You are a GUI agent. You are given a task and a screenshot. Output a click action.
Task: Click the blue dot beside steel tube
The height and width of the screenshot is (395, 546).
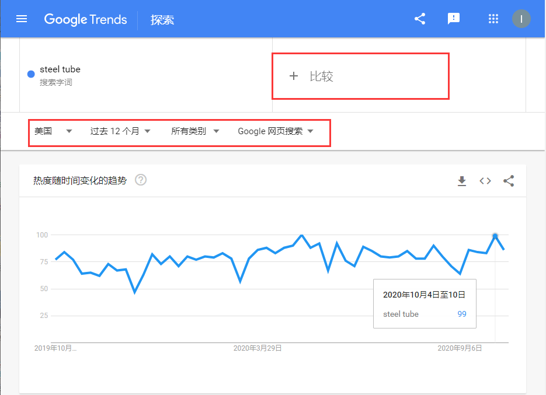click(x=31, y=74)
